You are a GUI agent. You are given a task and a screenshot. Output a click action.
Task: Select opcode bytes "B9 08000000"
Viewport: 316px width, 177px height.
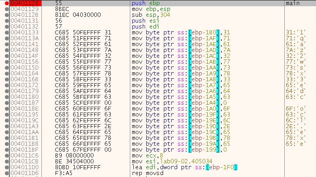click(73, 155)
